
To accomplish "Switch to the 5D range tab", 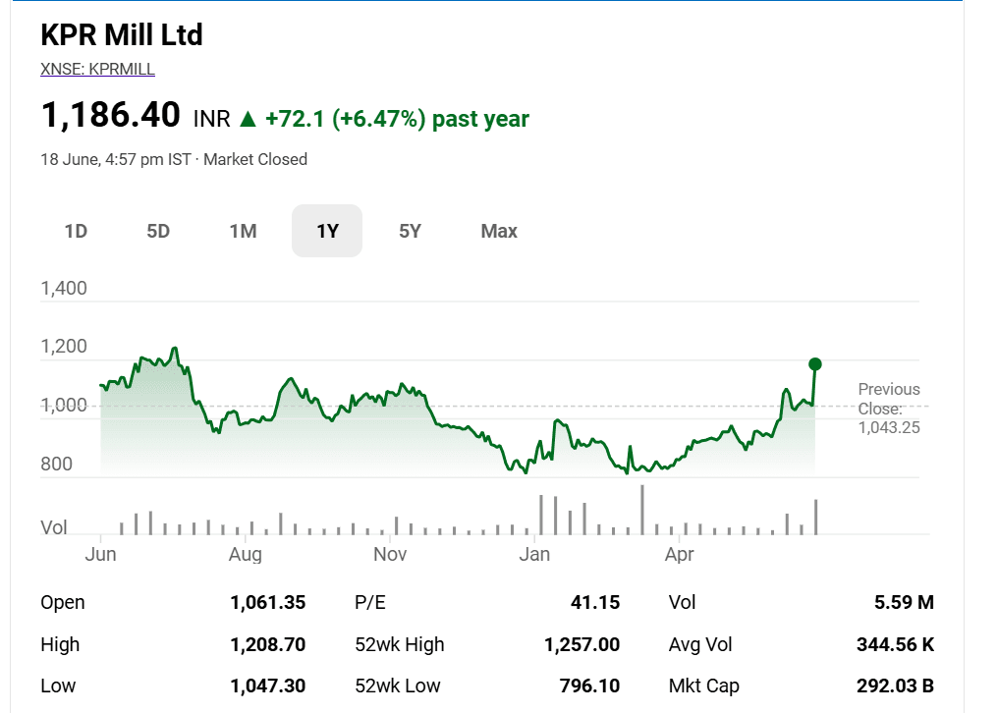I will (158, 231).
